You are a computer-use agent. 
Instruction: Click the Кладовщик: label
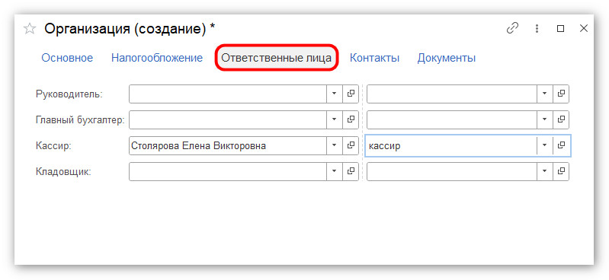(63, 171)
